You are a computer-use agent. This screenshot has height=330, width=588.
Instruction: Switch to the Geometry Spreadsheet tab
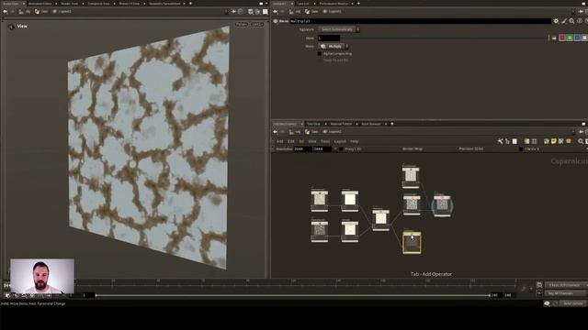(164, 4)
